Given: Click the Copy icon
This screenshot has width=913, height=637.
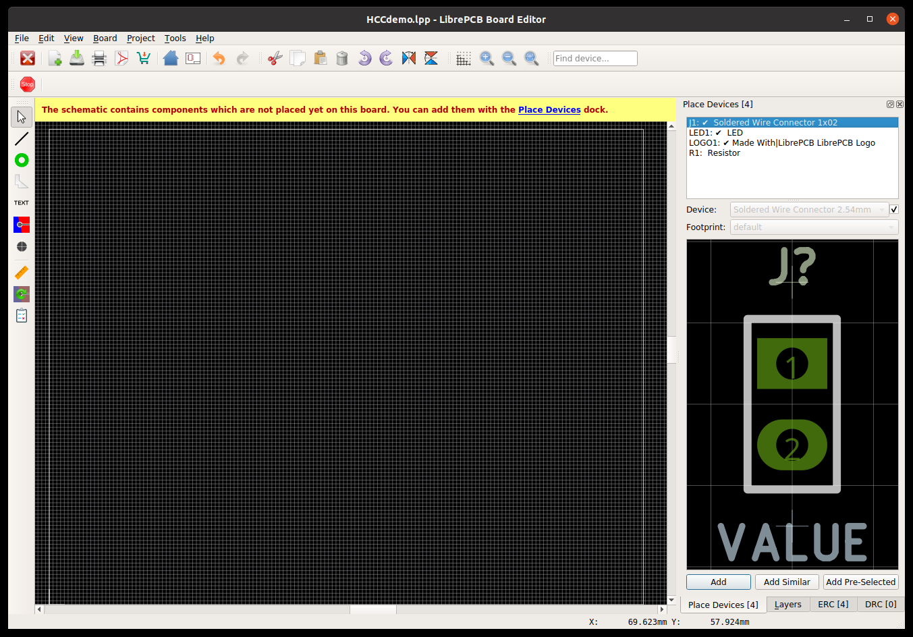Looking at the screenshot, I should [298, 59].
